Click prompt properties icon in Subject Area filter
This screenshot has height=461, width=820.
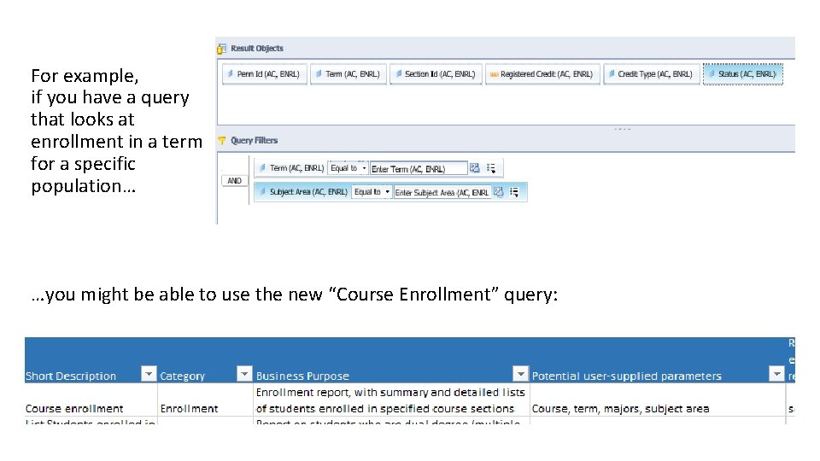[x=498, y=192]
